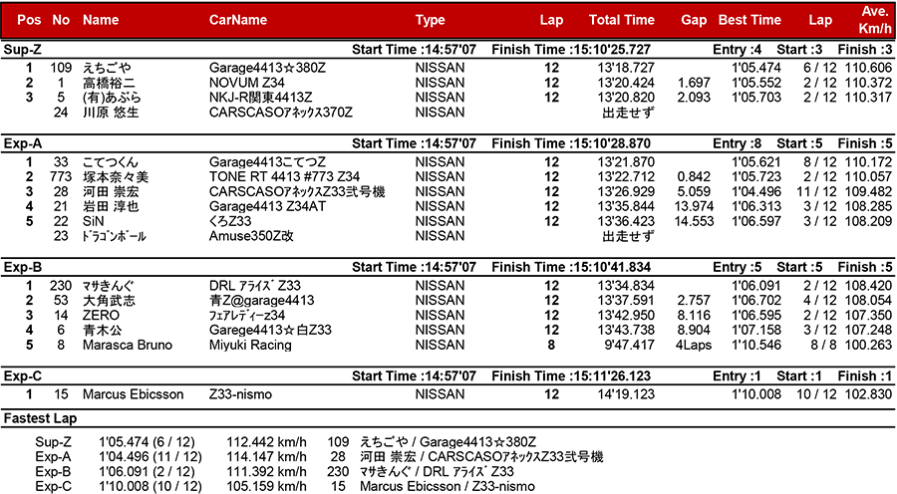The image size is (897, 494).
Task: Click best time 1'05.474 in Sup-Z table
Action: (x=756, y=68)
